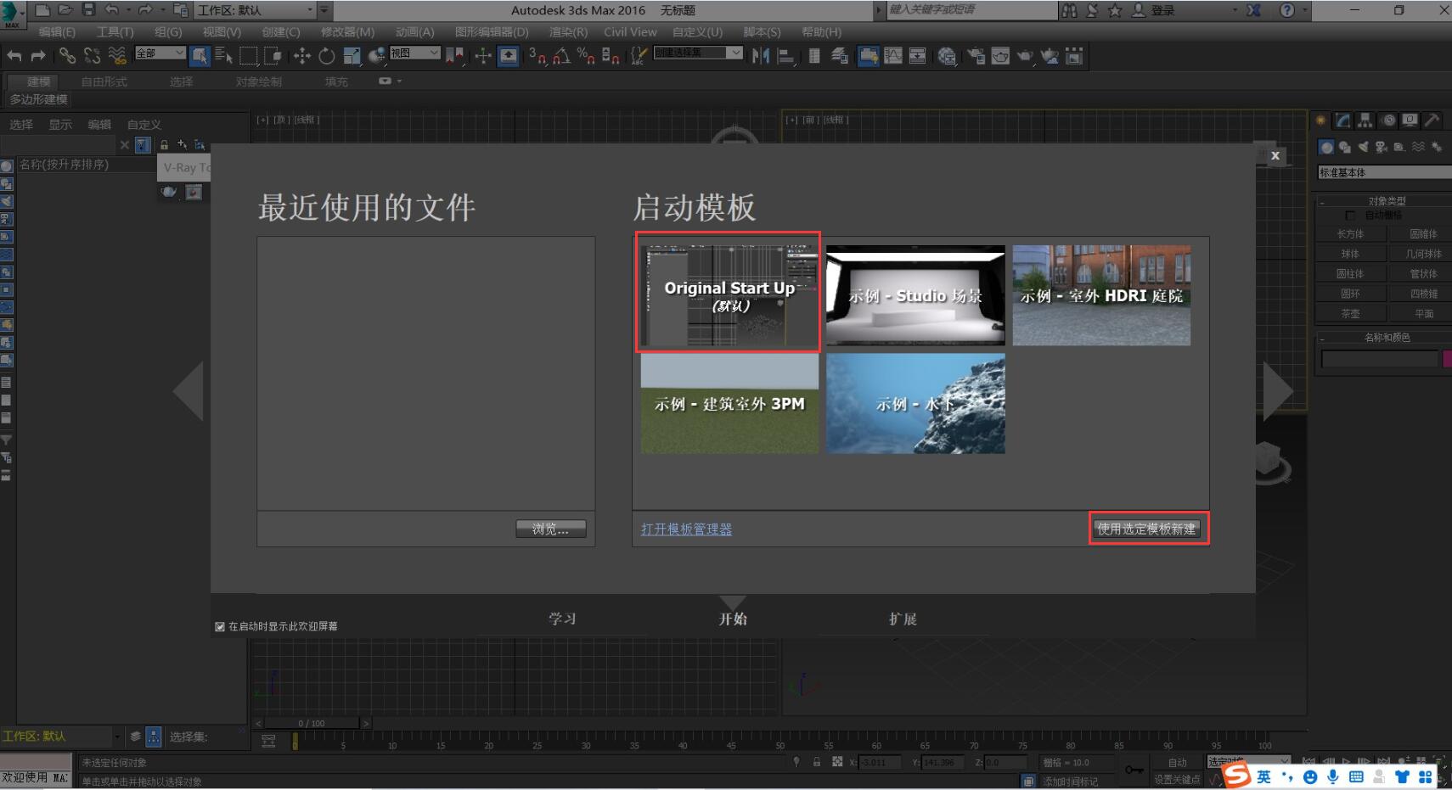Switch to the 学习 tab
The width and height of the screenshot is (1452, 790).
[562, 619]
